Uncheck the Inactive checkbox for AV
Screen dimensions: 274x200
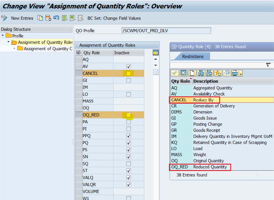(128, 66)
